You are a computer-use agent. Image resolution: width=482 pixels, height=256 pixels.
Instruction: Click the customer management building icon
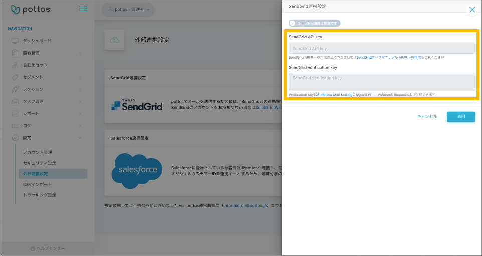click(15, 53)
